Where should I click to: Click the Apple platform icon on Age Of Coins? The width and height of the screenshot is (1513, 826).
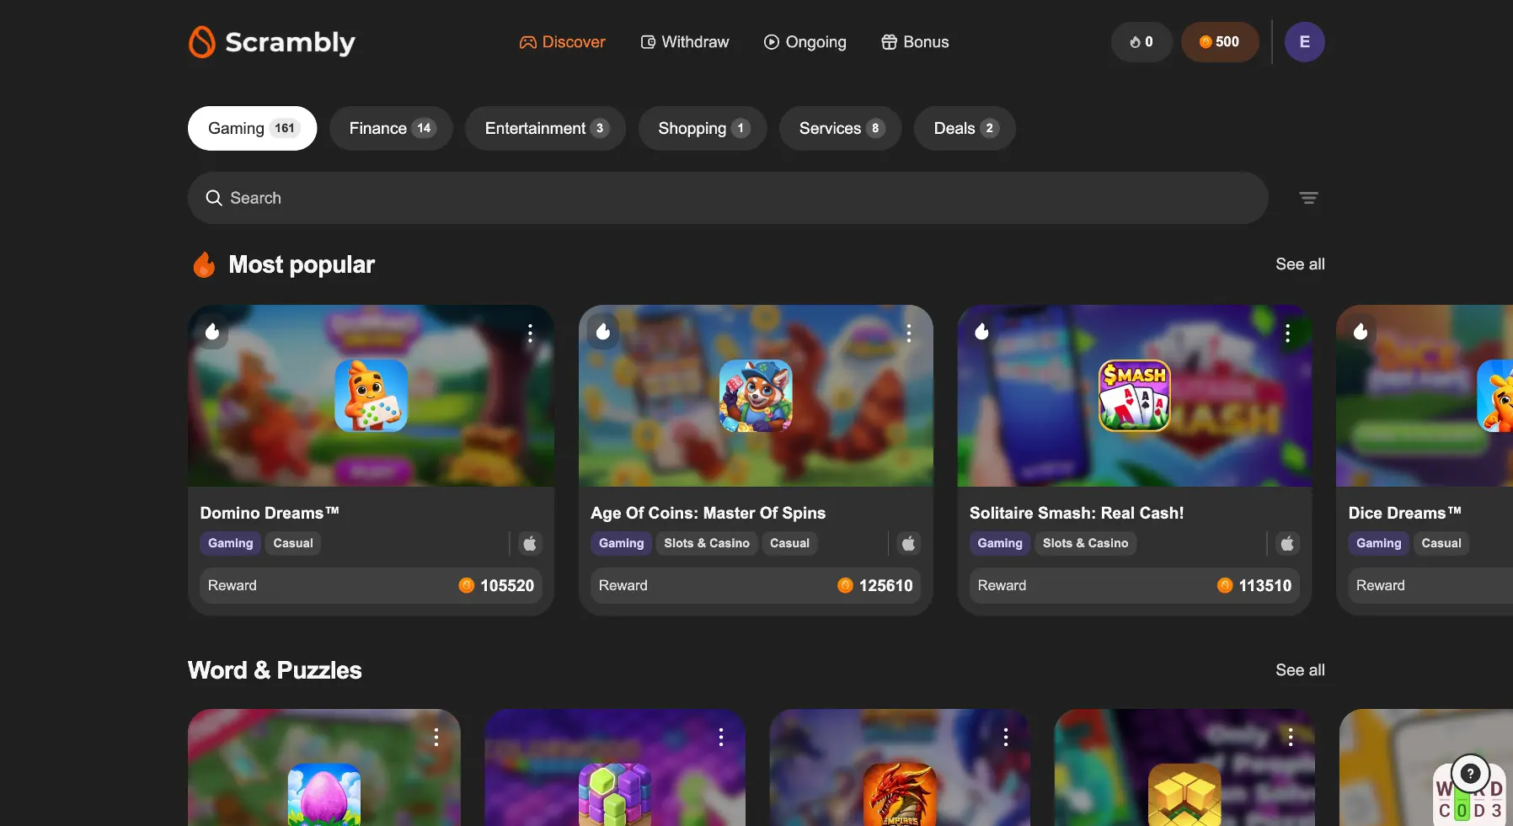(908, 544)
